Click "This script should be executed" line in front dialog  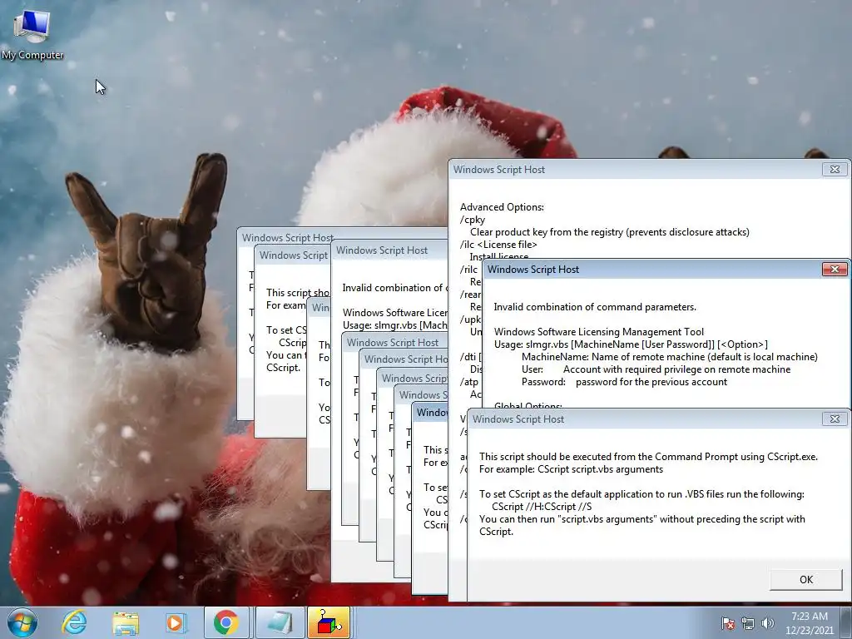[648, 457]
